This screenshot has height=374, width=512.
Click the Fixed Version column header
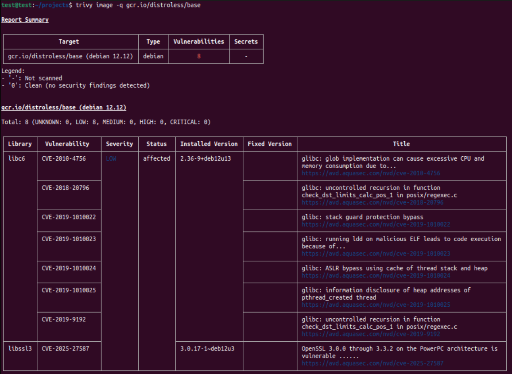pyautogui.click(x=270, y=144)
